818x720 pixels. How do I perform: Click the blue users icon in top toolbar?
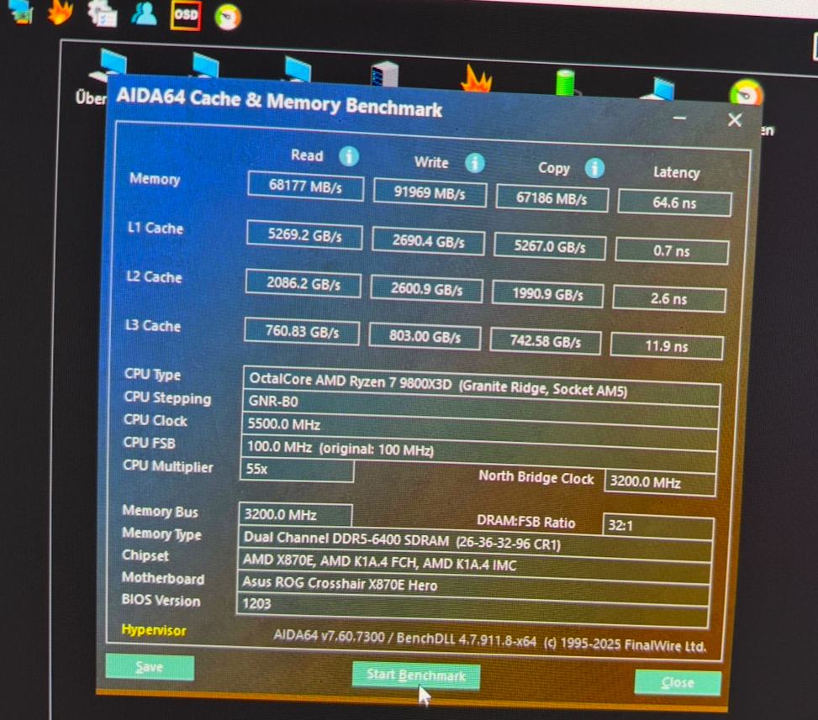point(144,13)
